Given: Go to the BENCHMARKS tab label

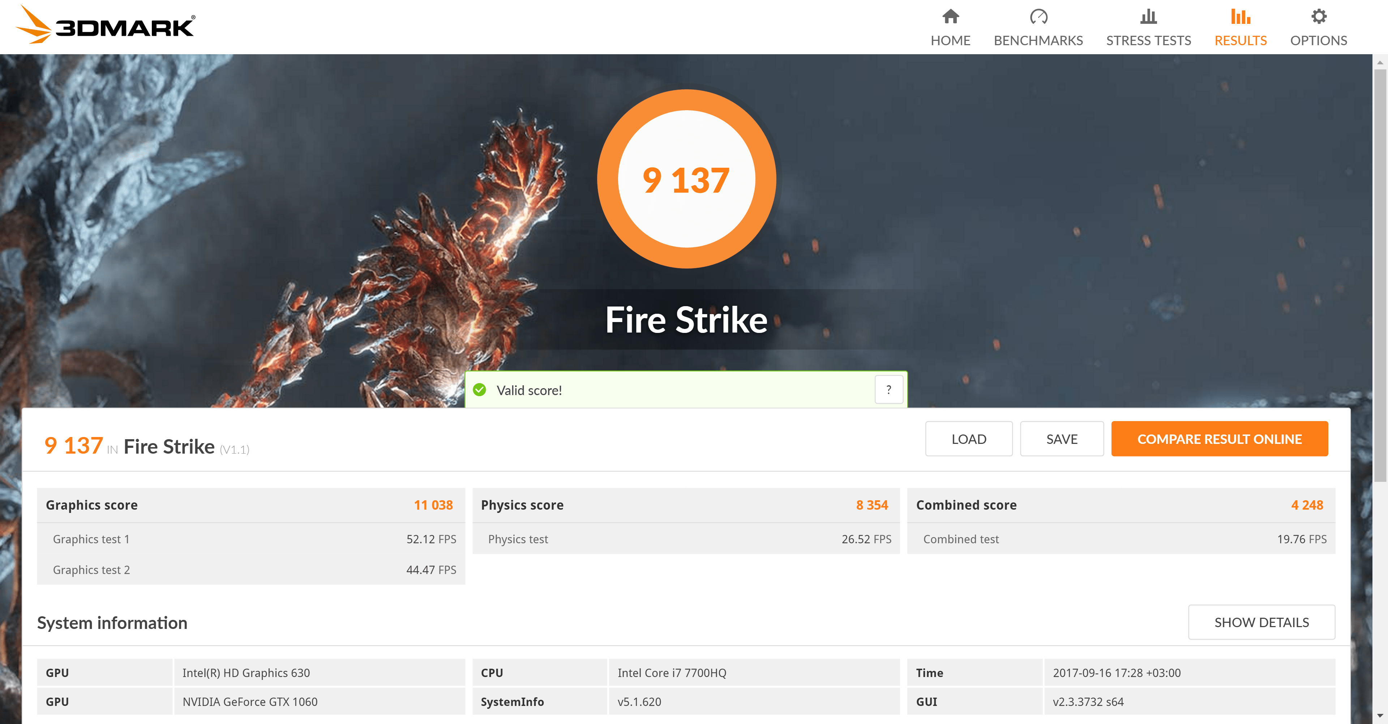Looking at the screenshot, I should coord(1038,40).
